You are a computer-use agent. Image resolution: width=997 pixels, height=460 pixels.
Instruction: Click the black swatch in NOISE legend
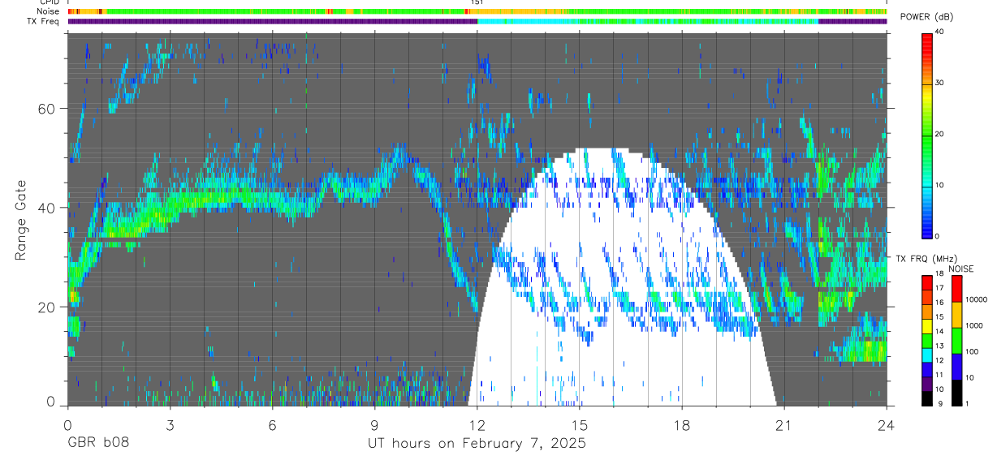956,392
